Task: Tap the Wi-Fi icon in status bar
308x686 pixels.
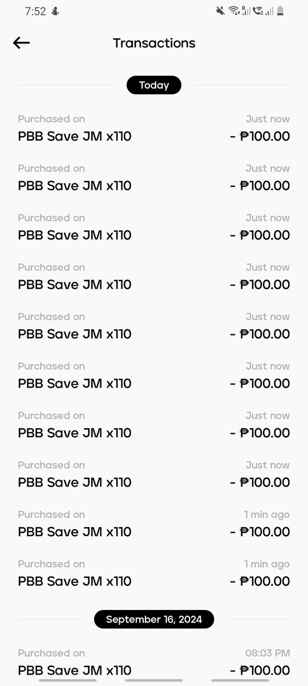Action: pos(233,11)
